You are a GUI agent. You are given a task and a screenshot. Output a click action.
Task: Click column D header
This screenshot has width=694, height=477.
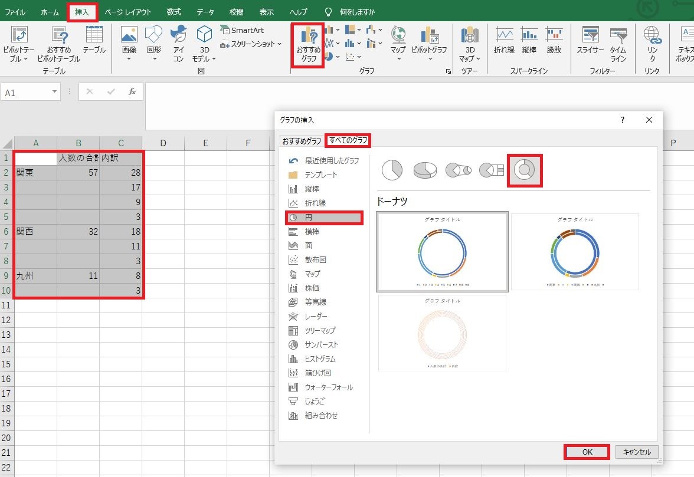163,143
